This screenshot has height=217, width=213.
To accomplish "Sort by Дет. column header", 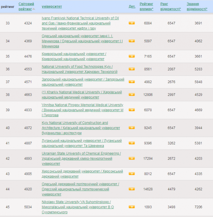I will tap(132, 6).
